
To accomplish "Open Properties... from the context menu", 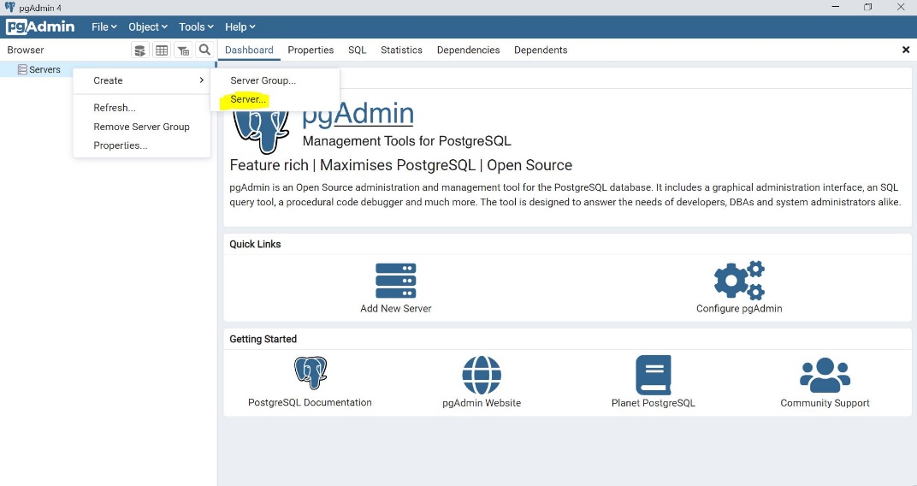I will coord(141,145).
